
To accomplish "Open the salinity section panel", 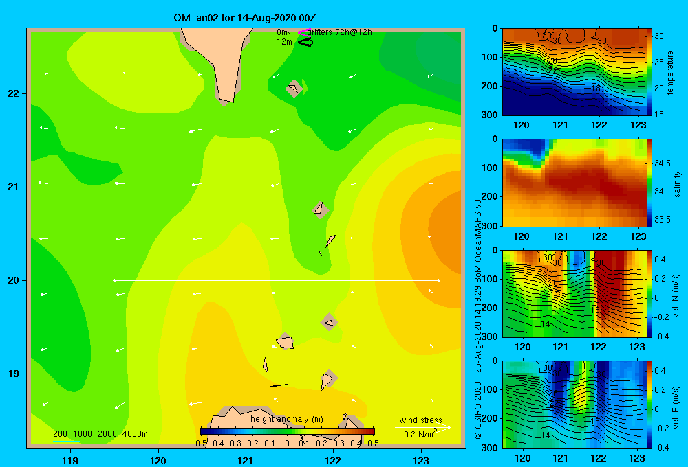I will click(574, 183).
